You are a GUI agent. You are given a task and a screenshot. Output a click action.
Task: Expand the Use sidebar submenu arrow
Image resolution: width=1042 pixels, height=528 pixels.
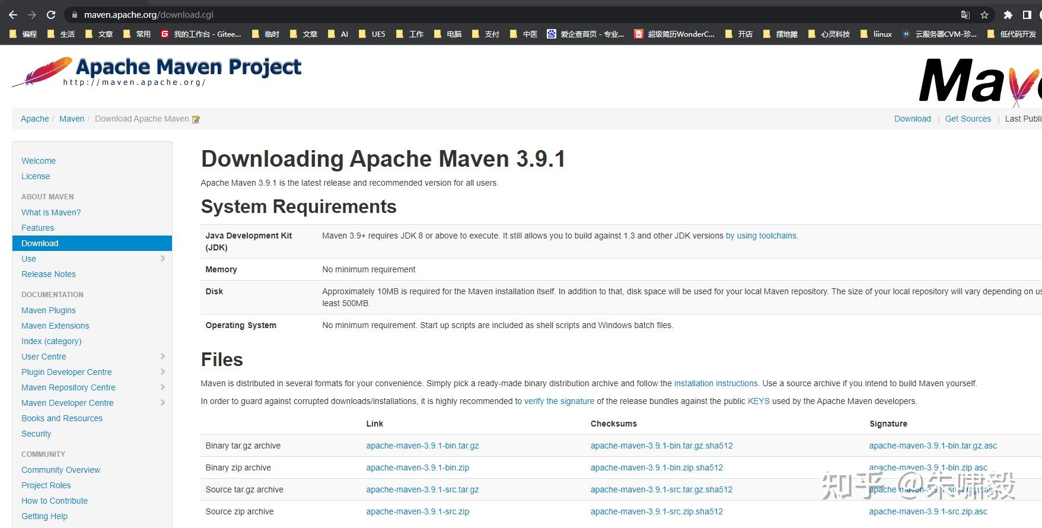tap(162, 259)
